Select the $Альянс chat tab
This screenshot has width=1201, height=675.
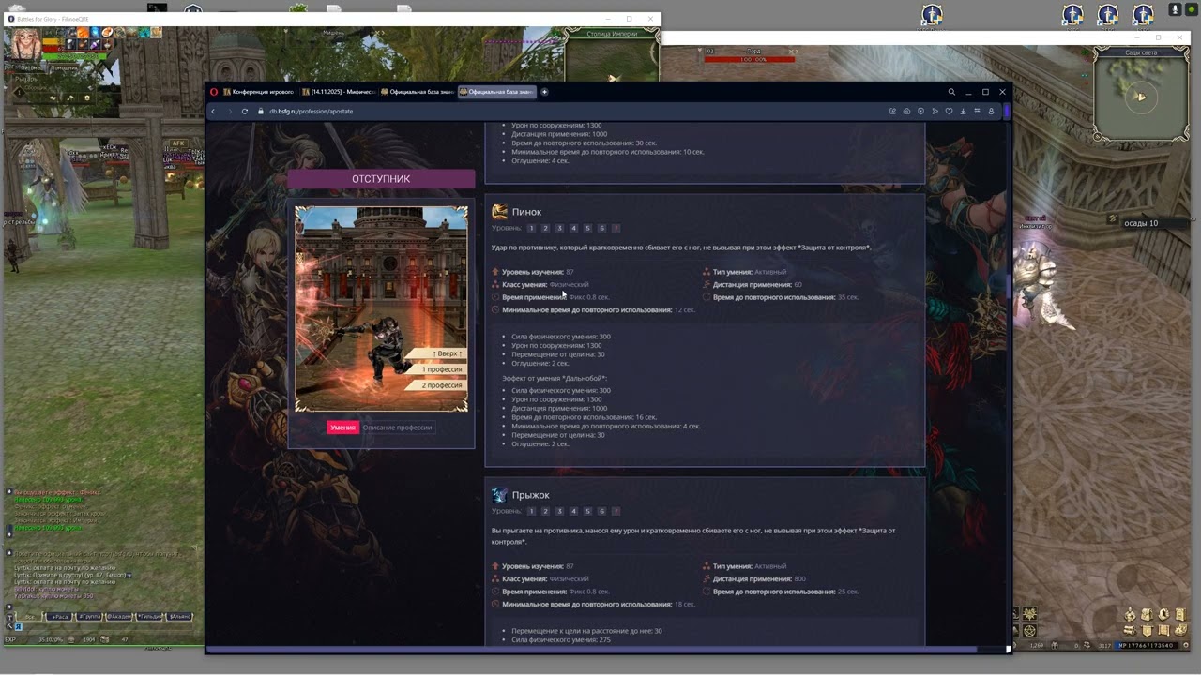tap(179, 617)
